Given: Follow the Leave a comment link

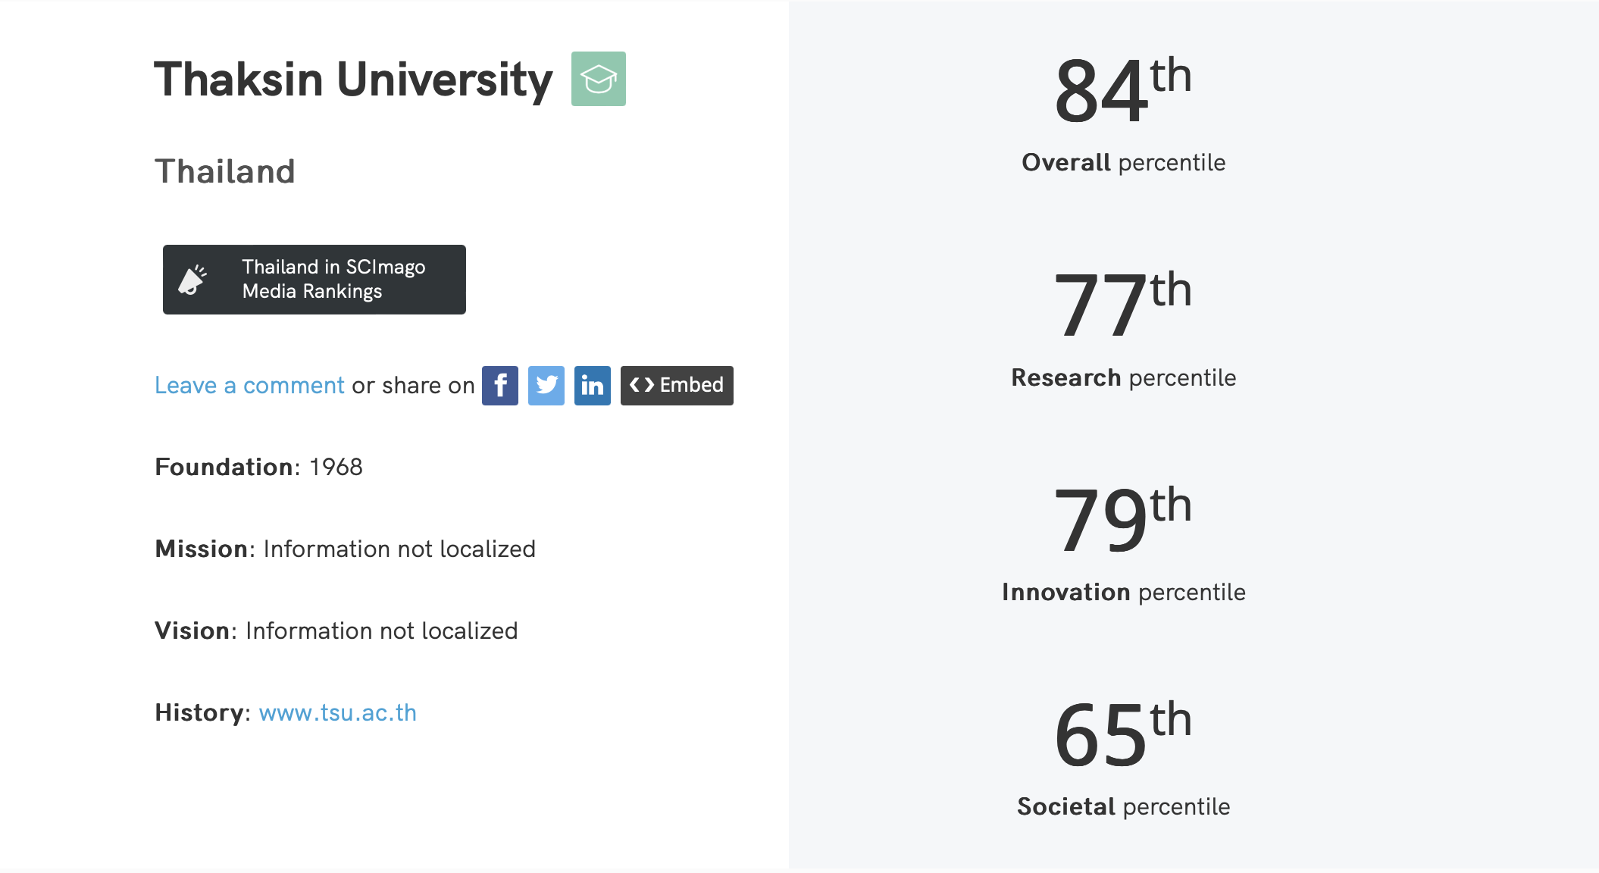Looking at the screenshot, I should point(249,386).
